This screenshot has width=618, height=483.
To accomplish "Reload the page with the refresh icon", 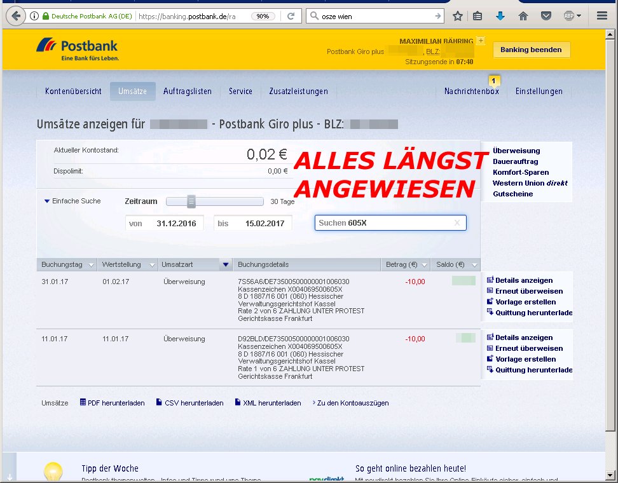I will pos(291,16).
